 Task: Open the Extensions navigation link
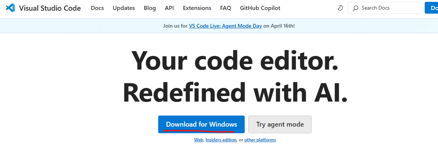pos(197,8)
